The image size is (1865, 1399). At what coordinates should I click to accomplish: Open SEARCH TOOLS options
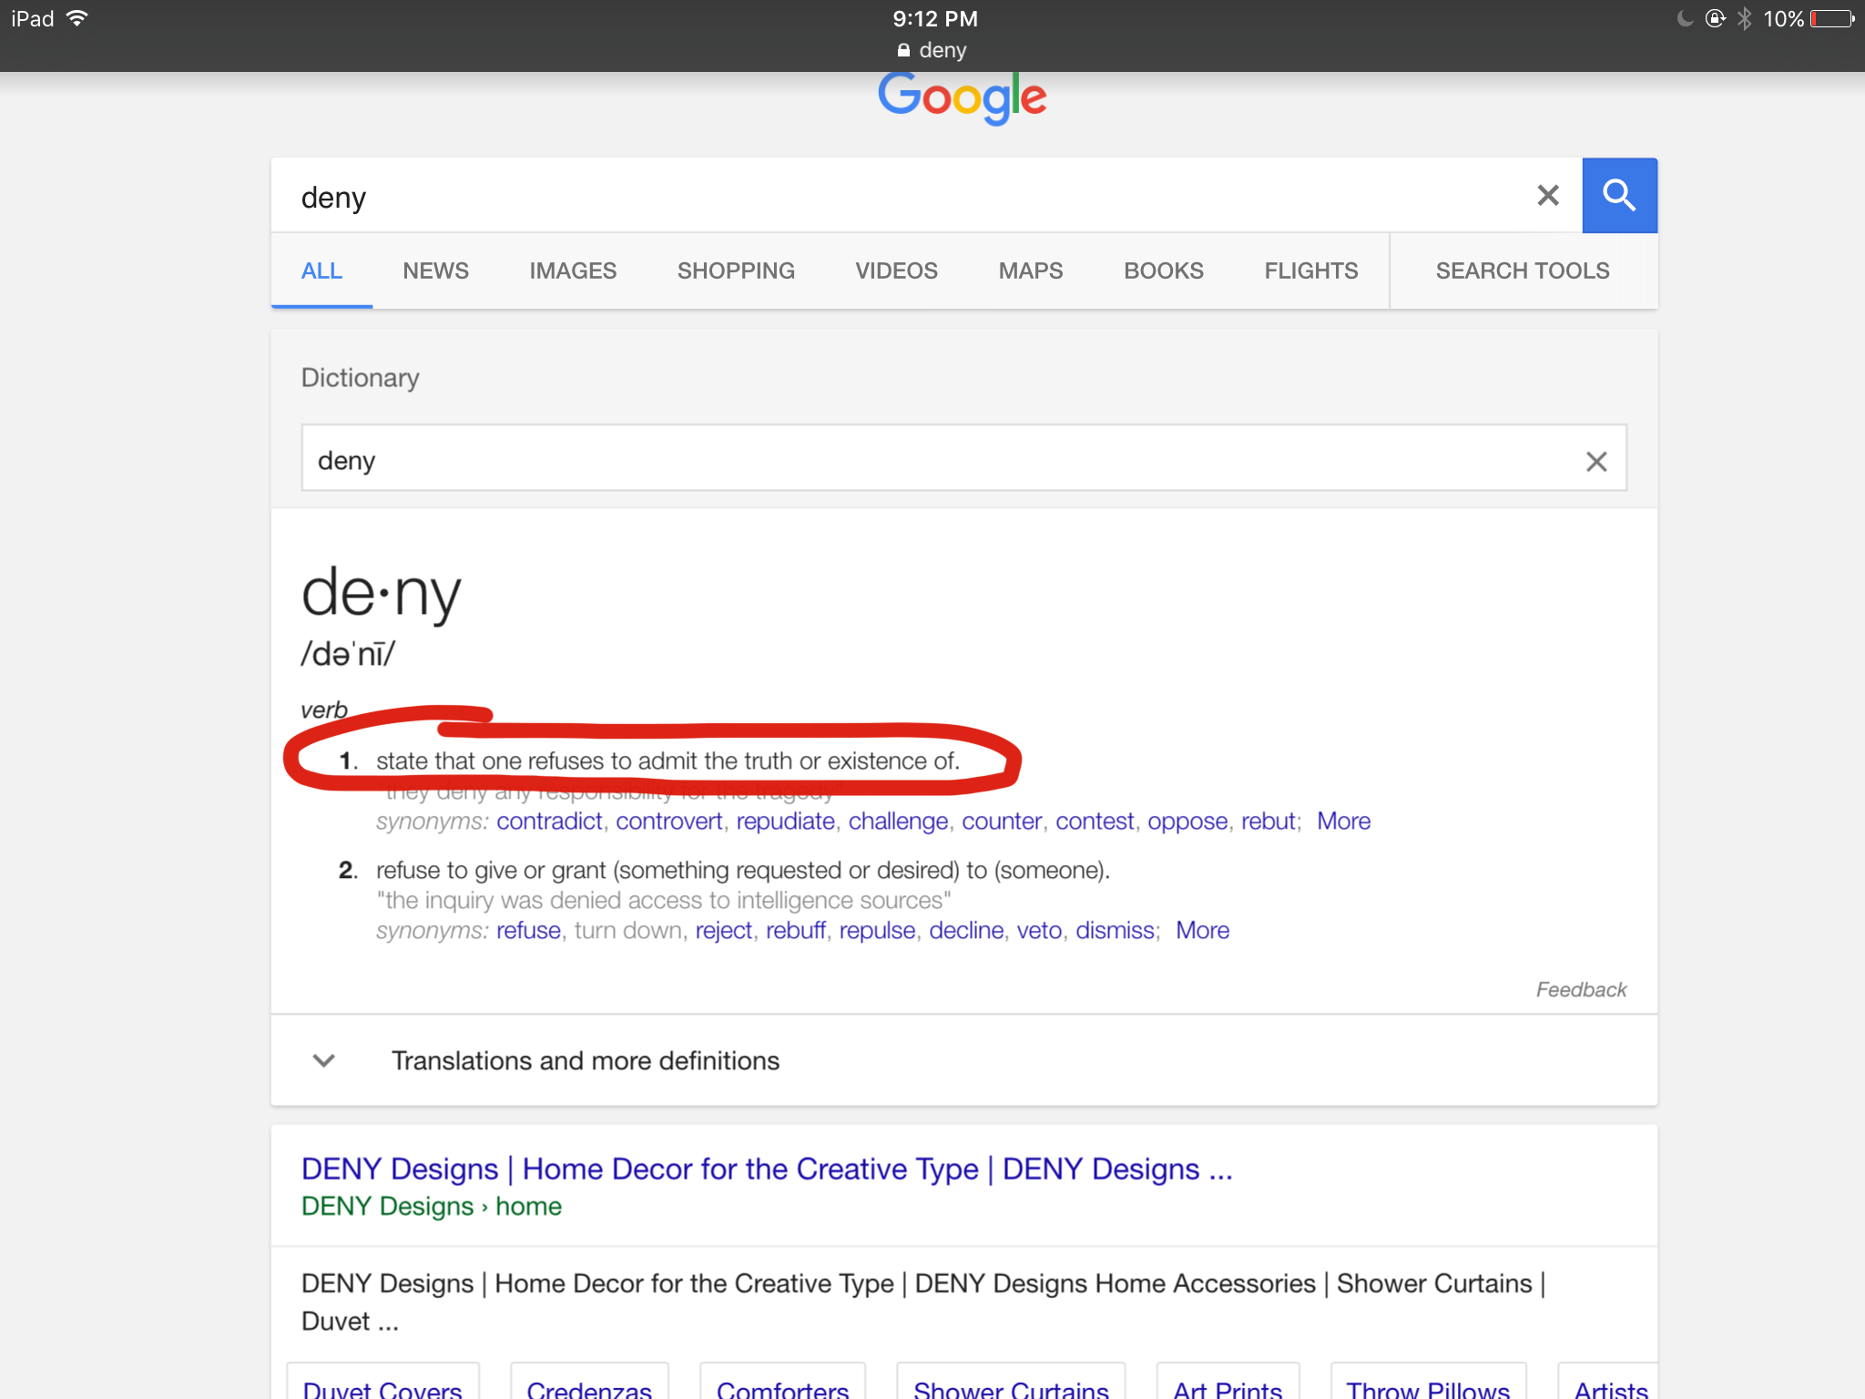point(1523,271)
